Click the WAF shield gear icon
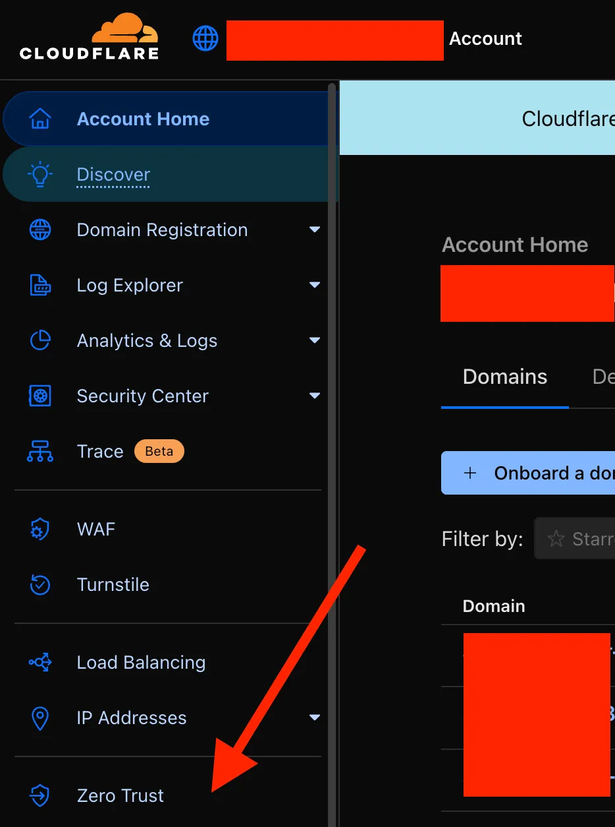615x827 pixels. pos(40,529)
